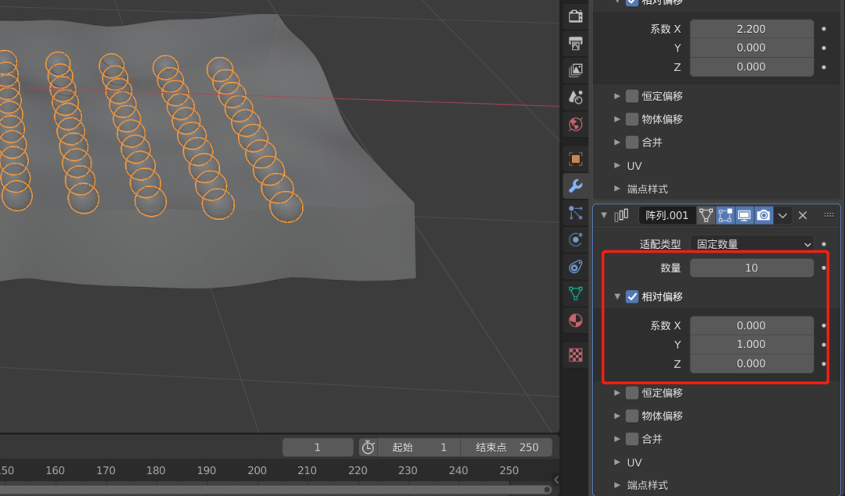Click Z field below Y 1.000
The width and height of the screenshot is (845, 496).
pyautogui.click(x=752, y=364)
